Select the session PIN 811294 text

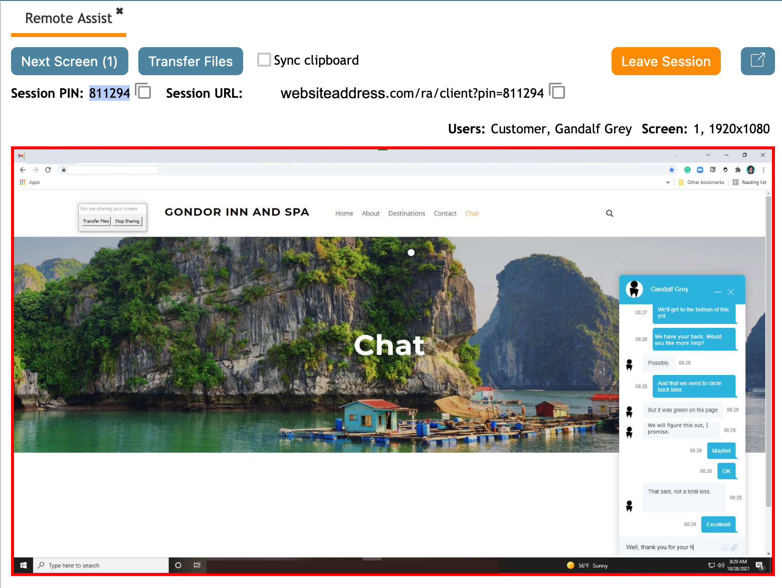[109, 93]
